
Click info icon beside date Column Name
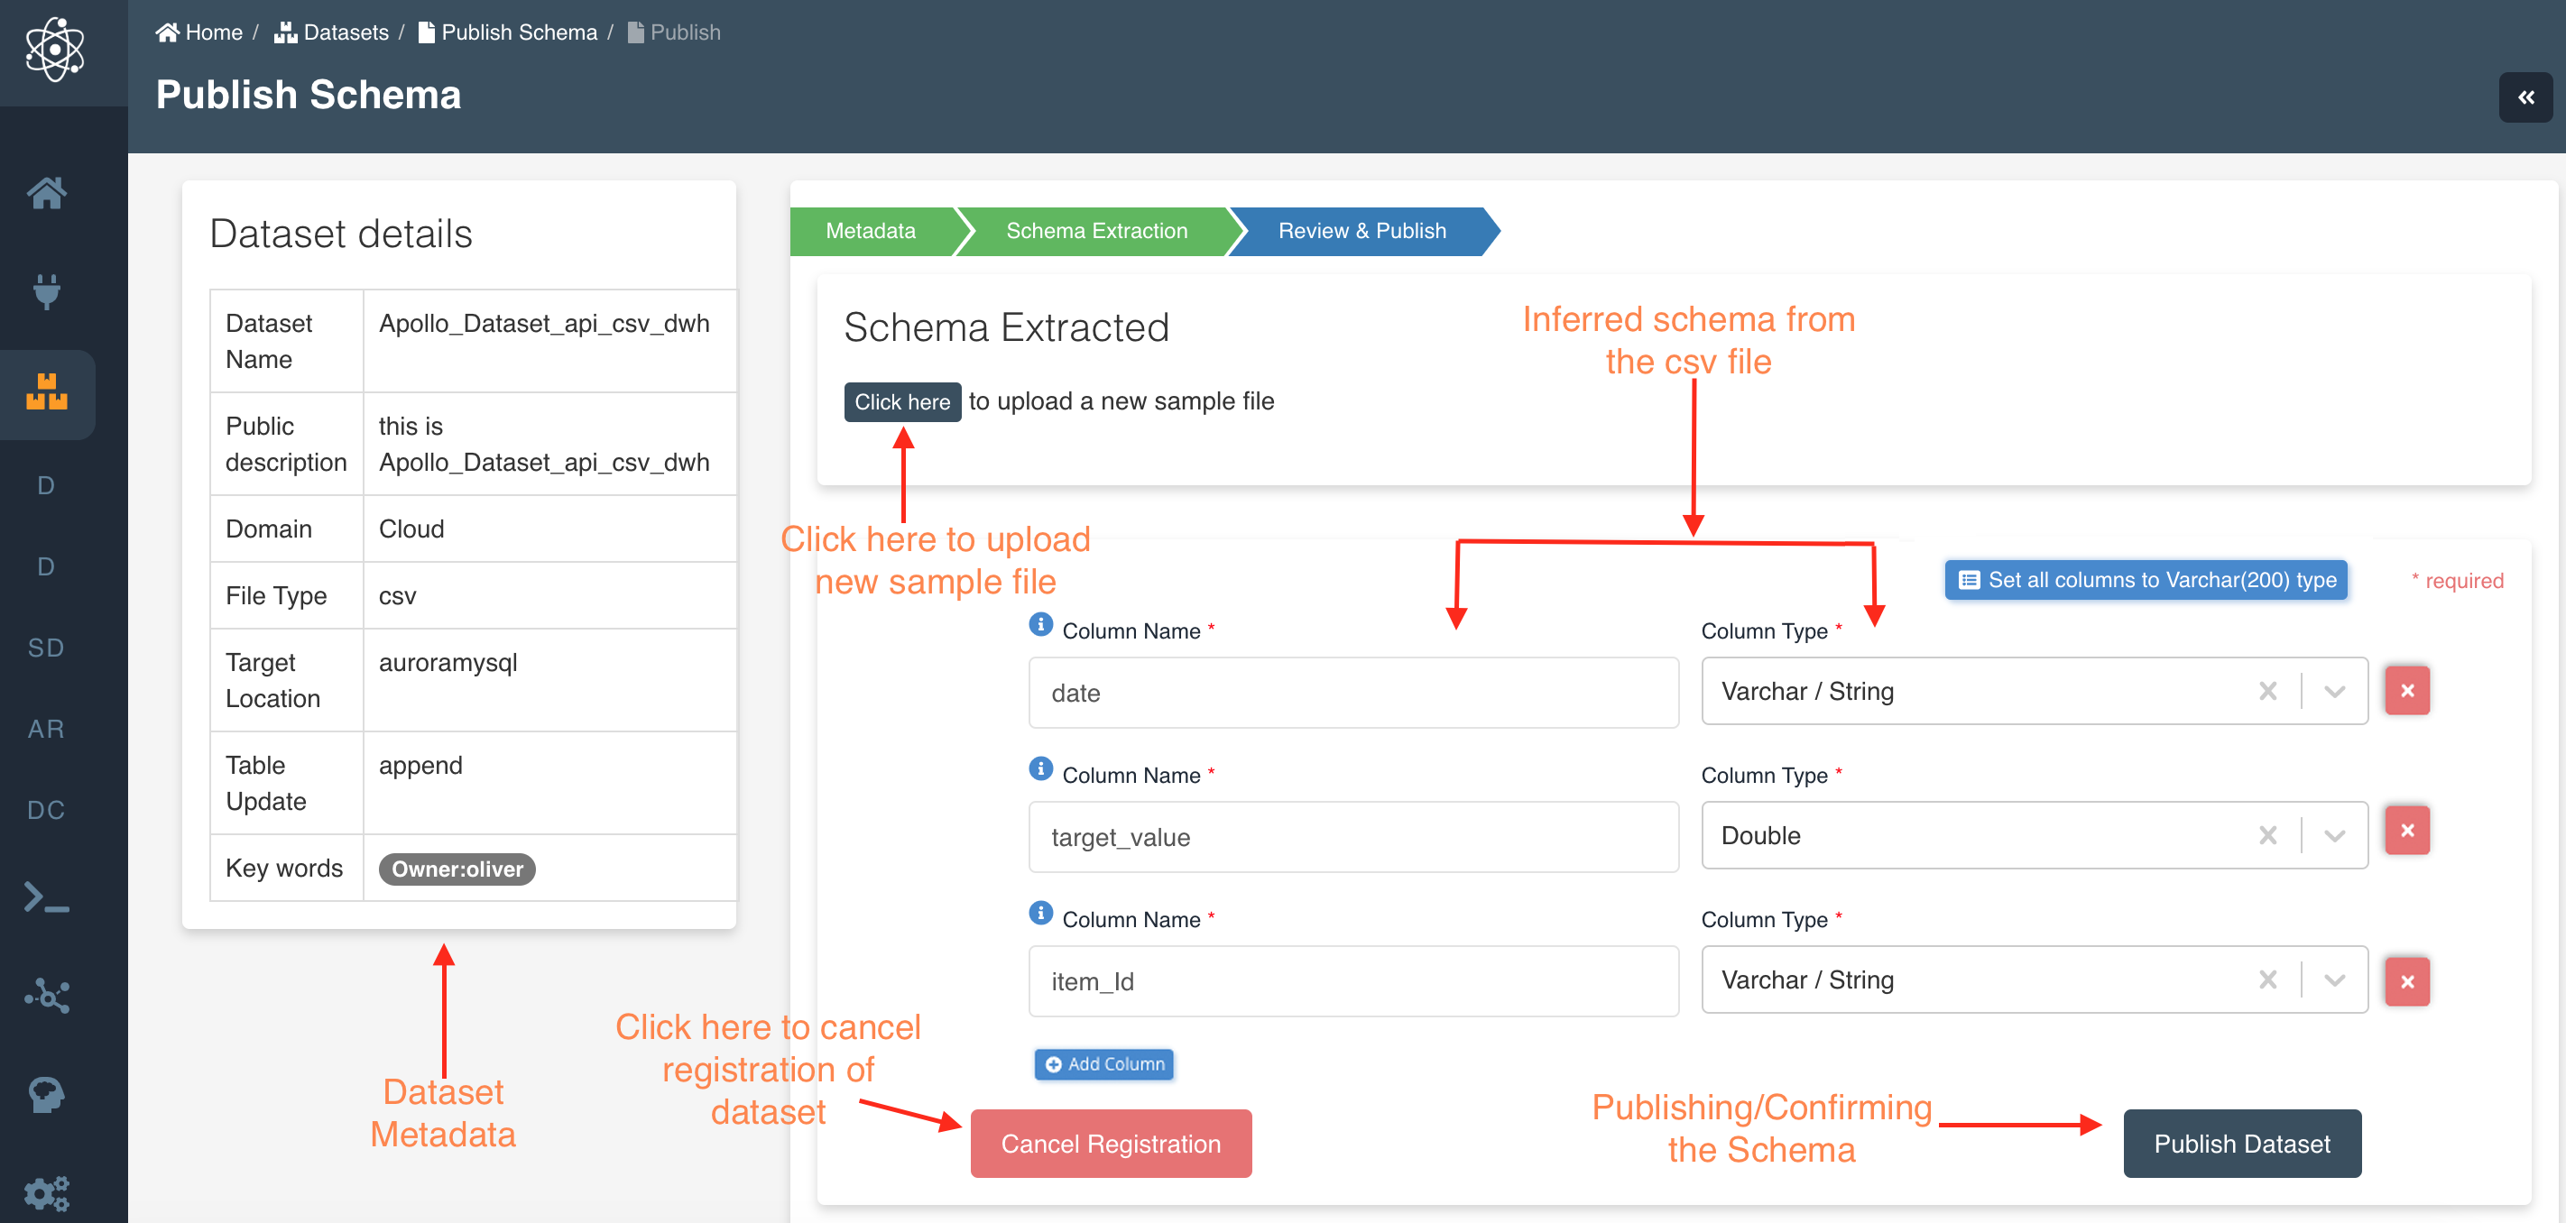[x=1040, y=624]
